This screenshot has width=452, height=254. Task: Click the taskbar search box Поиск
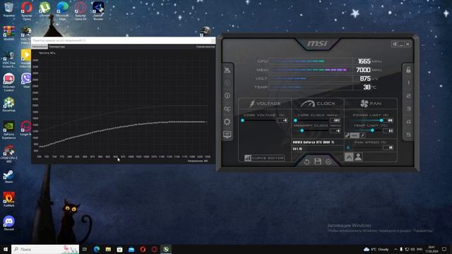(45, 249)
